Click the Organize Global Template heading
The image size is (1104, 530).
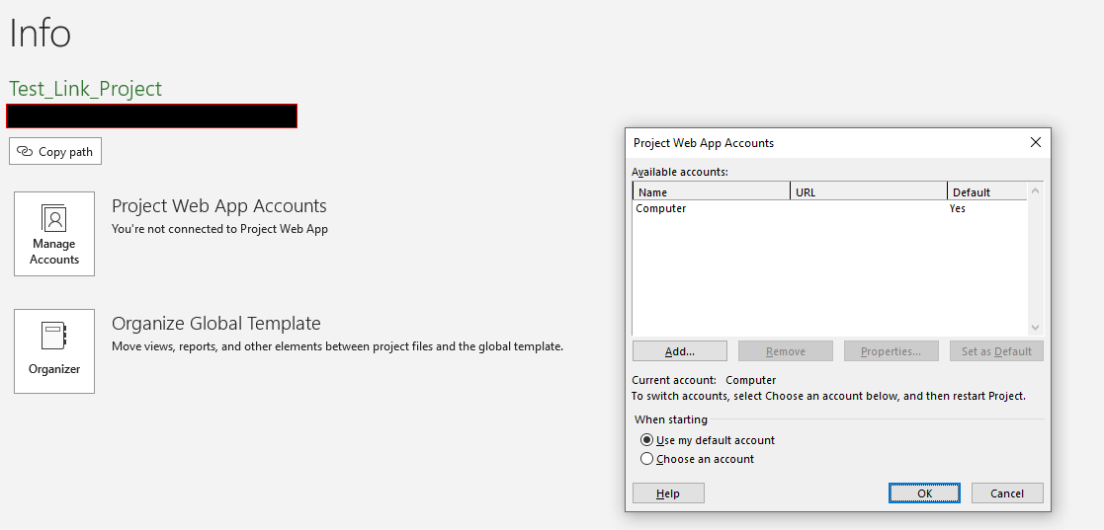click(216, 324)
